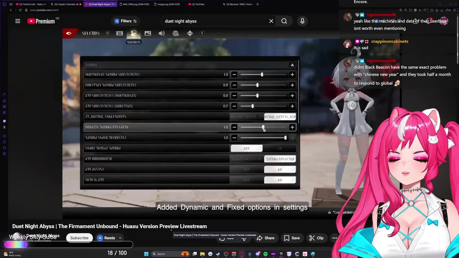
Task: Click the E key hint in settings bar
Action: coord(202,33)
